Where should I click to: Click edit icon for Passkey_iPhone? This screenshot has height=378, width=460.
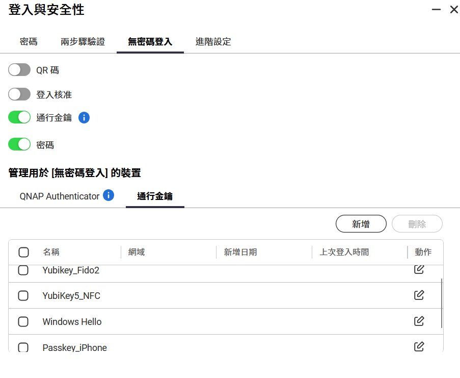point(419,347)
